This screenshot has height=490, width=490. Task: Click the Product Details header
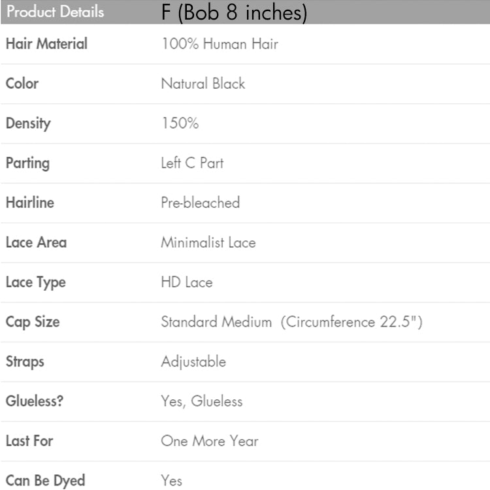pyautogui.click(x=56, y=12)
